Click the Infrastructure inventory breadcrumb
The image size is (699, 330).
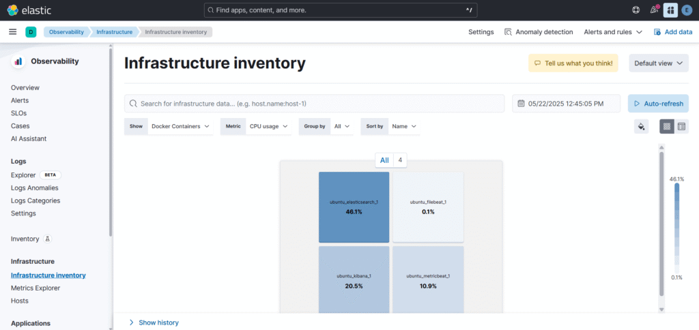176,32
